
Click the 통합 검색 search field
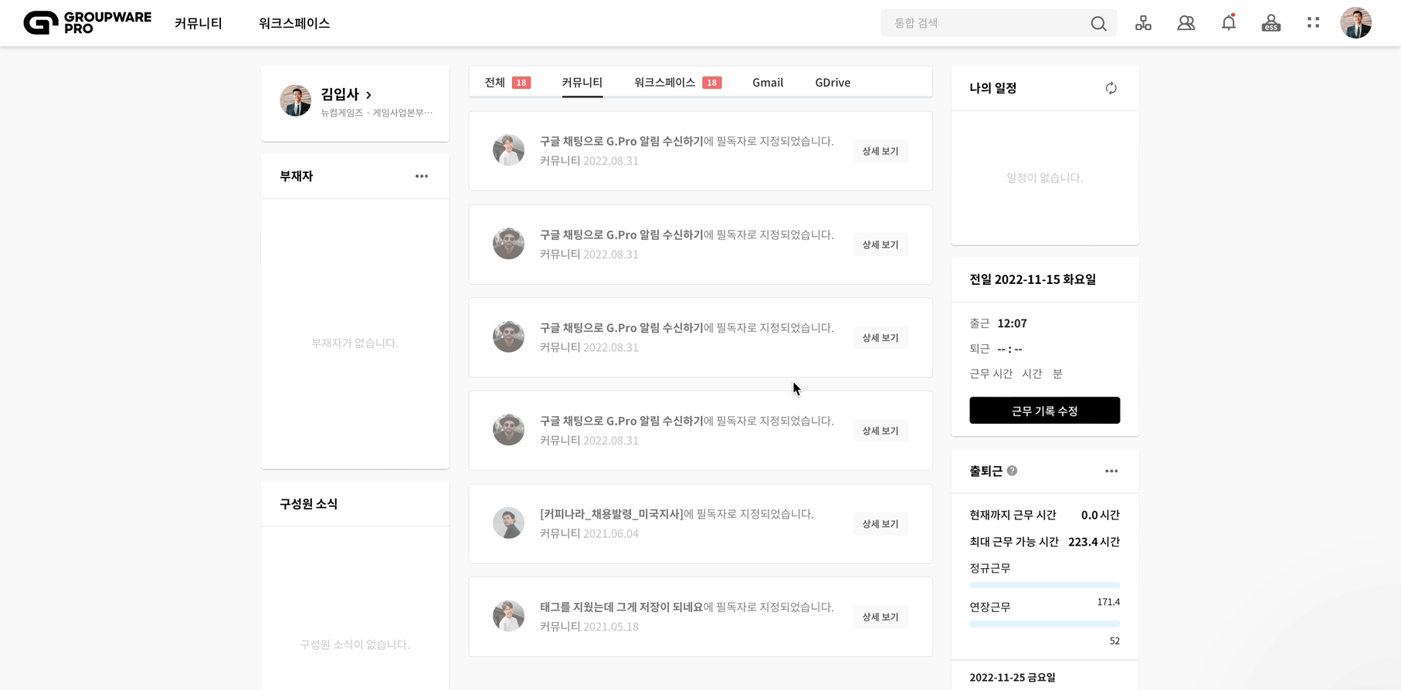click(x=989, y=23)
